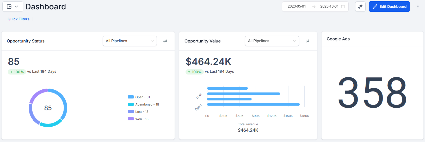Click the Edit Dashboard button
This screenshot has width=425, height=142.
point(389,7)
